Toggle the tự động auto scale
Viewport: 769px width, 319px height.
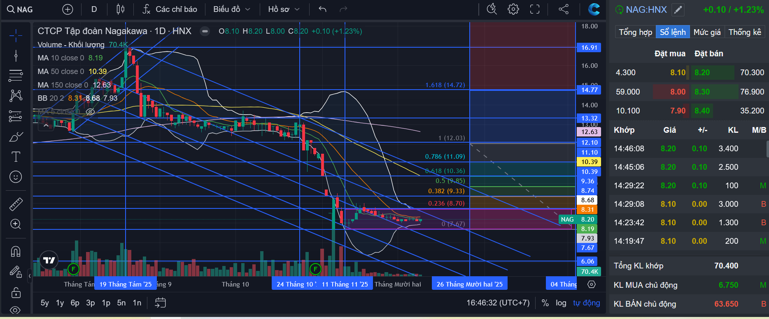[x=586, y=303]
